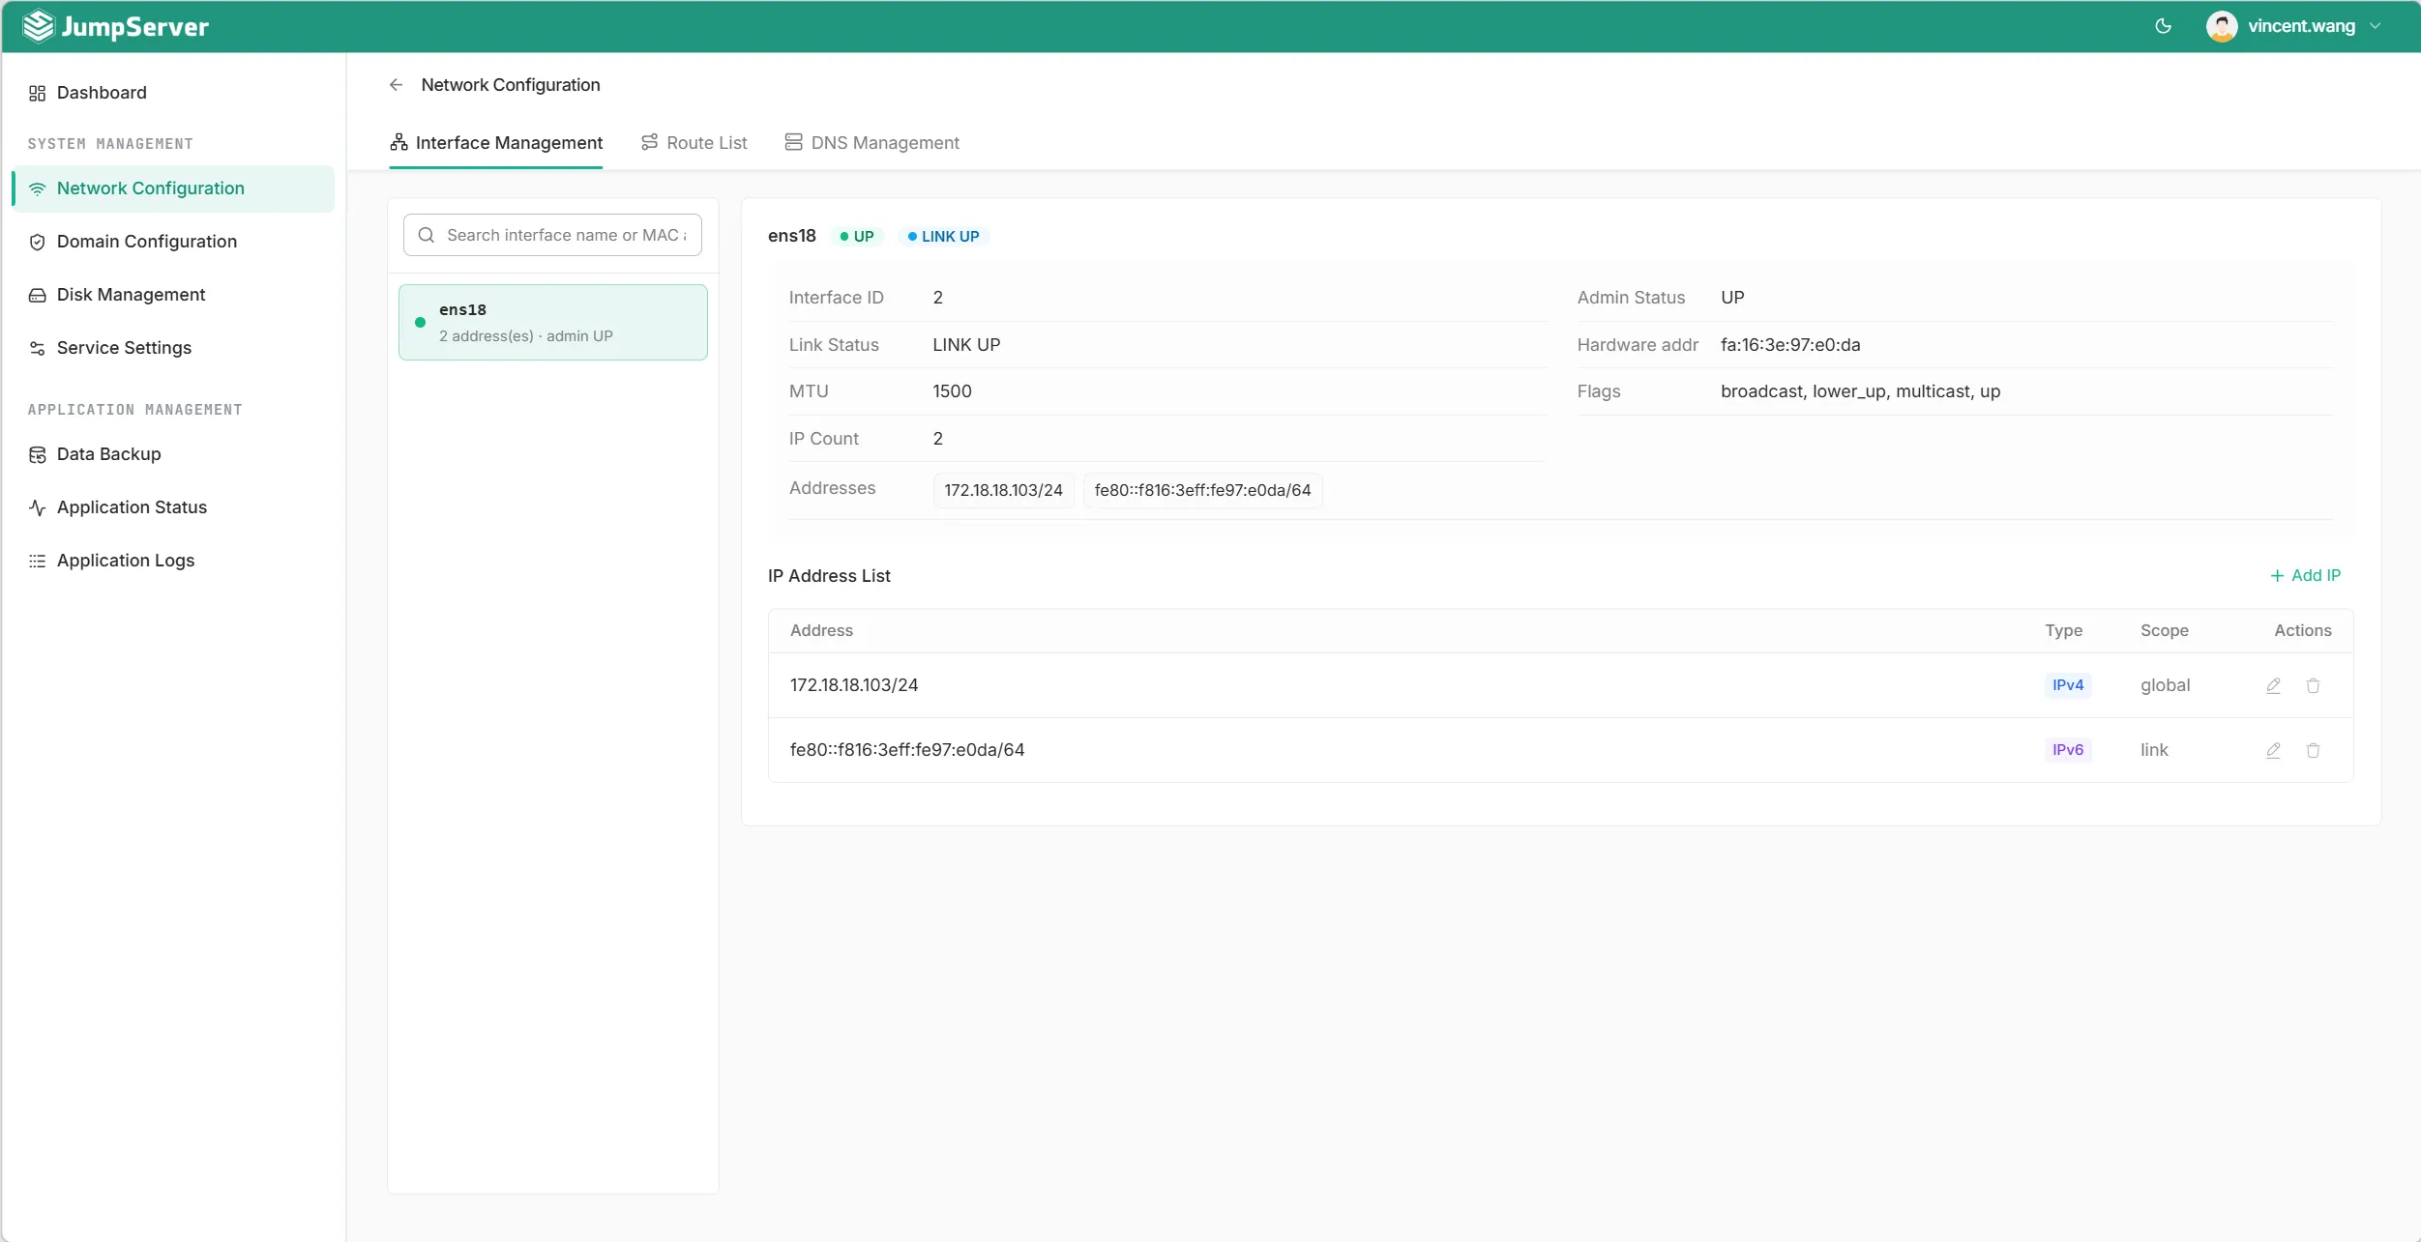Click the Interface Management network icon
The height and width of the screenshot is (1242, 2421).
click(399, 142)
